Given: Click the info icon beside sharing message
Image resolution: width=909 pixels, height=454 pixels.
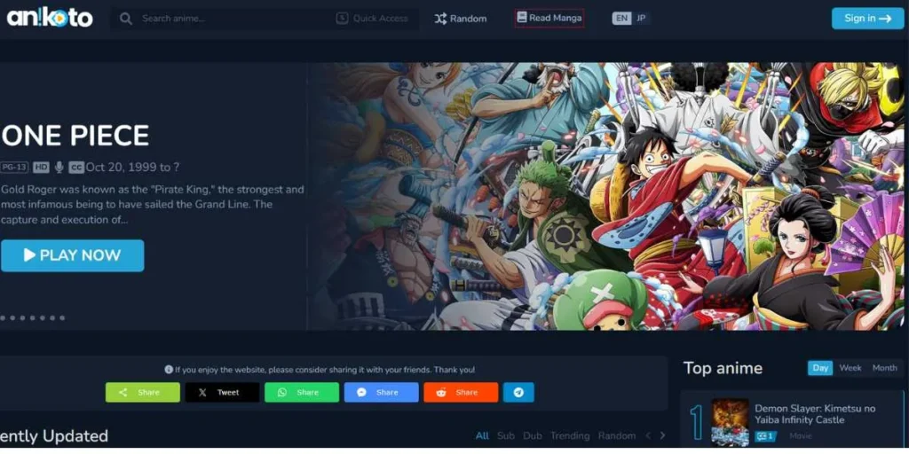Looking at the screenshot, I should 169,370.
